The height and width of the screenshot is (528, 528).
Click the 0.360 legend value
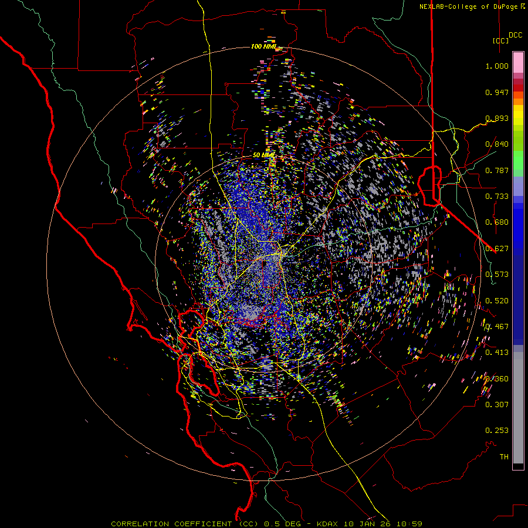[x=497, y=379]
